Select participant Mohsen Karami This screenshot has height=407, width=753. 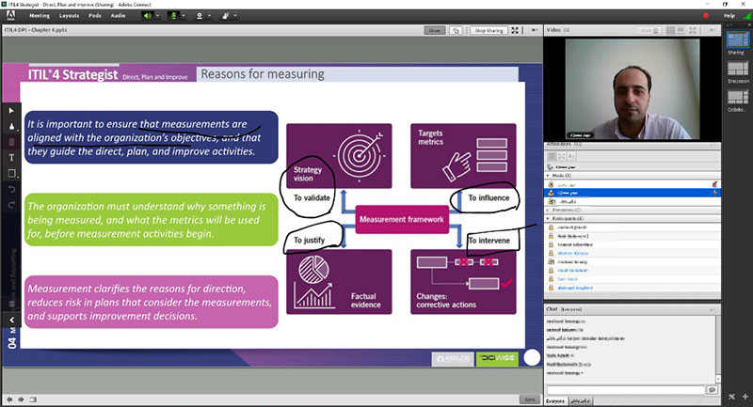pyautogui.click(x=633, y=253)
